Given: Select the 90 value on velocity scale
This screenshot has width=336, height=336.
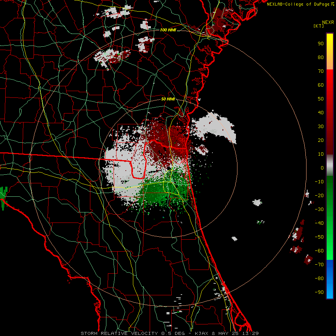Looking at the screenshot, I should pos(321,44).
